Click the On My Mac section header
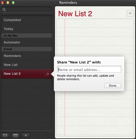The width and height of the screenshot is (136, 139). [27, 36]
